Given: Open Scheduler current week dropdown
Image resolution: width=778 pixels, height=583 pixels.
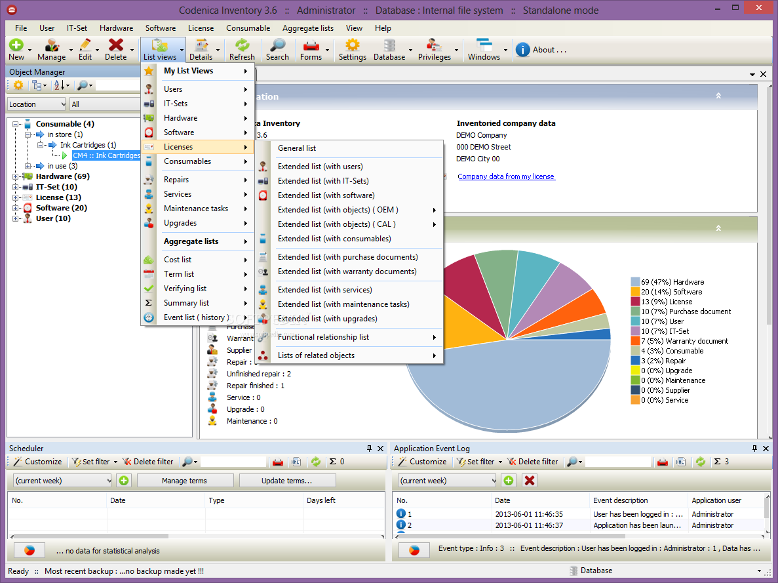Looking at the screenshot, I should [62, 480].
